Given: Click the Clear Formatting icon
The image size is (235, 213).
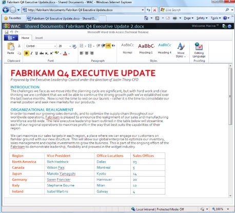Looking at the screenshot, I should pyautogui.click(x=74, y=46).
